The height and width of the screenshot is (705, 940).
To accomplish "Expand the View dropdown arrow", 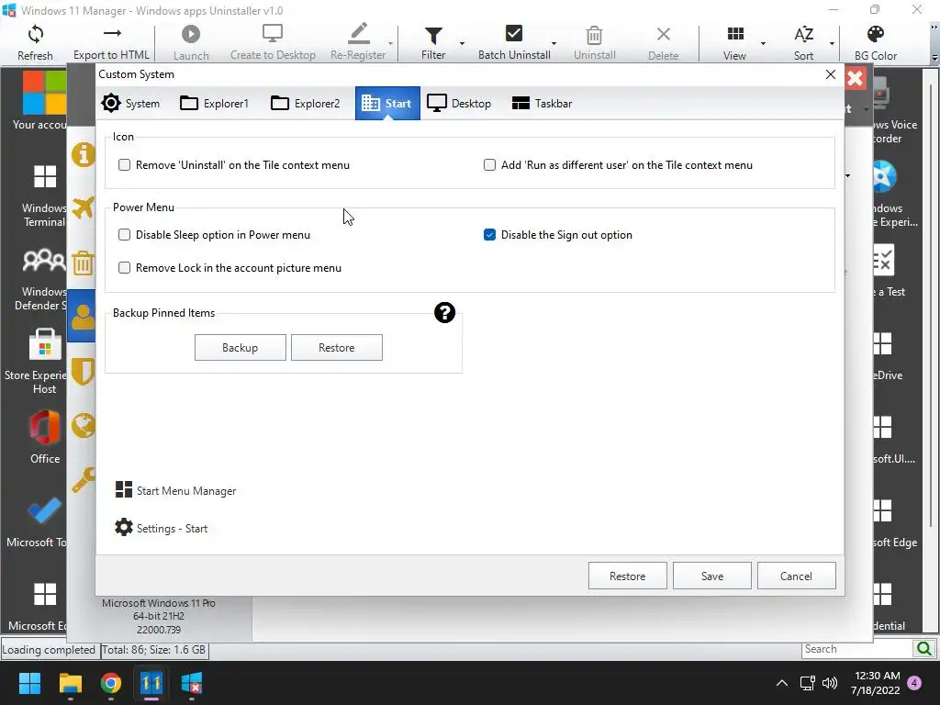I will click(763, 43).
